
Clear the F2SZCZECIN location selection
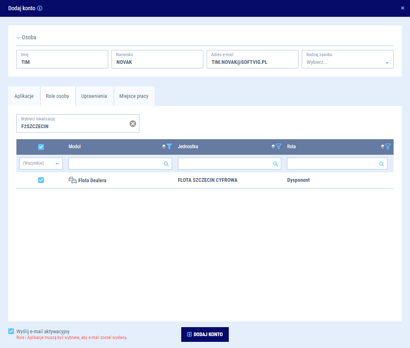point(133,124)
